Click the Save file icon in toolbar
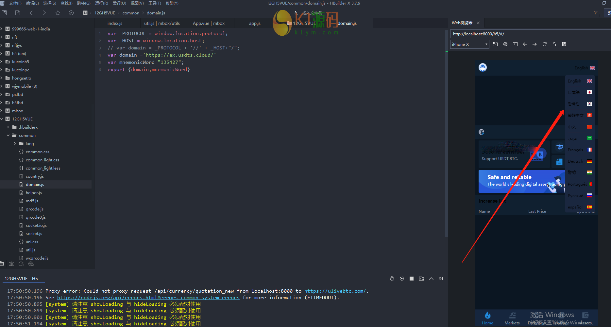This screenshot has width=611, height=327. click(18, 13)
